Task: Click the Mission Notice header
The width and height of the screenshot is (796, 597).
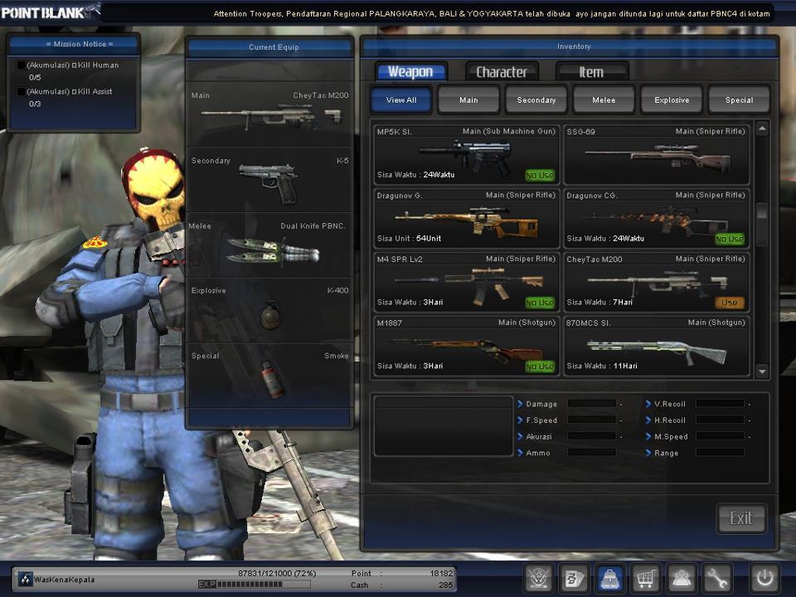Action: [74, 44]
